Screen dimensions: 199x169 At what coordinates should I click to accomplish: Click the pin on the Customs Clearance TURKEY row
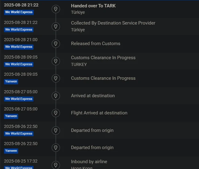tap(56, 61)
